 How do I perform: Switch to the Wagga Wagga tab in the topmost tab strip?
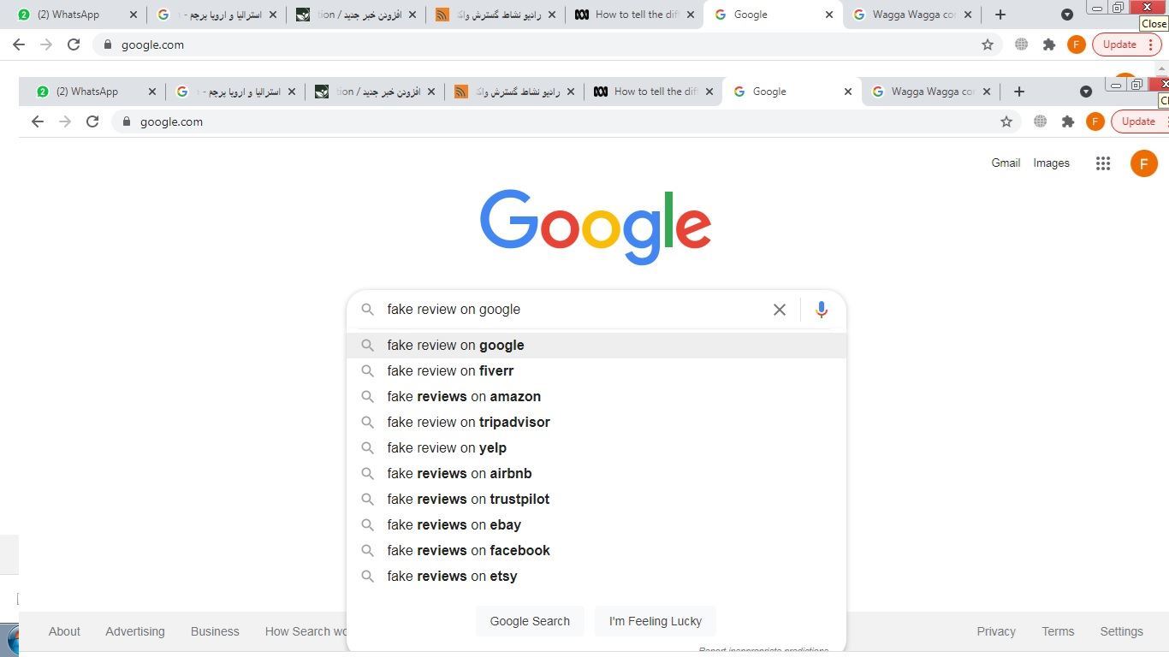coord(912,15)
